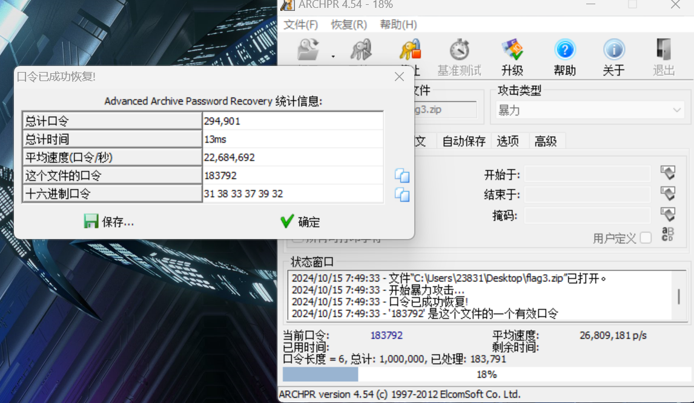Click the log line 开始暴力攻击...
Screen dimensions: 694x403
click(378, 290)
